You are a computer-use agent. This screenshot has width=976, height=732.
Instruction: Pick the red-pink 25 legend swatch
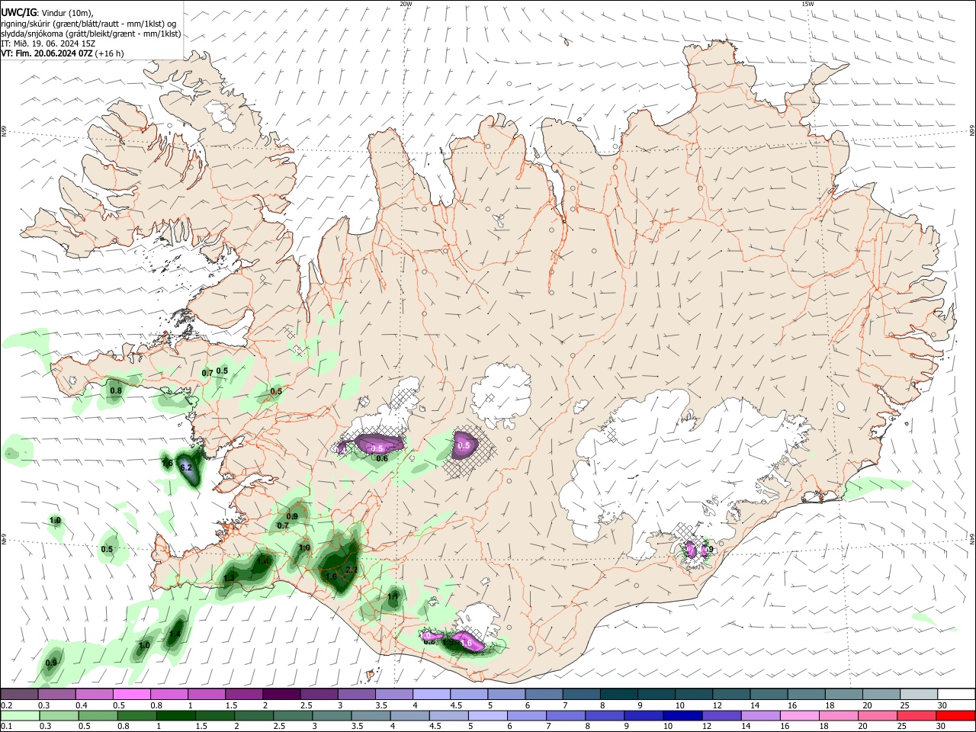pos(917,716)
